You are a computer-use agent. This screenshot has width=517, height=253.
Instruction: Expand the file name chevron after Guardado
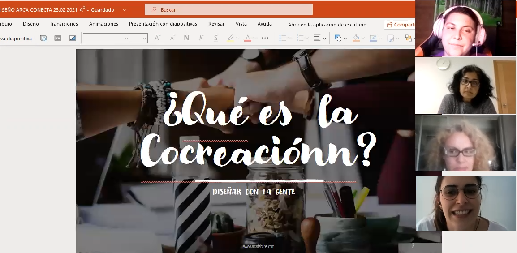pos(124,10)
